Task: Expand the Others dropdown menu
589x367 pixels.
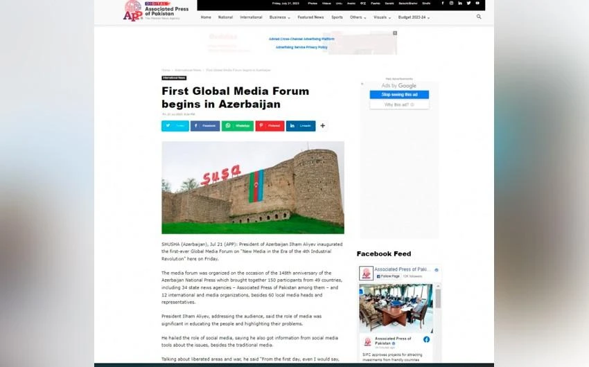Action: pyautogui.click(x=358, y=17)
